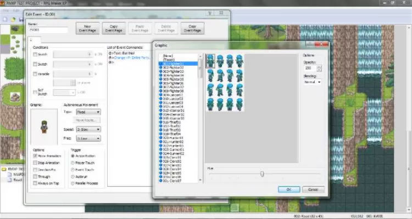Click the Save icon in main toolbar
The image size is (412, 219).
click(x=21, y=19)
